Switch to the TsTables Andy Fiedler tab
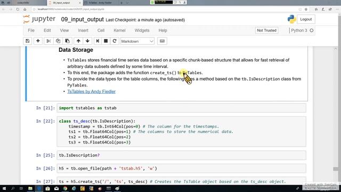The image size is (341, 192). (x=100, y=3)
